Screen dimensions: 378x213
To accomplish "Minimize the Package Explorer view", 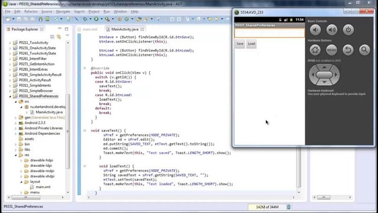I will (60, 29).
